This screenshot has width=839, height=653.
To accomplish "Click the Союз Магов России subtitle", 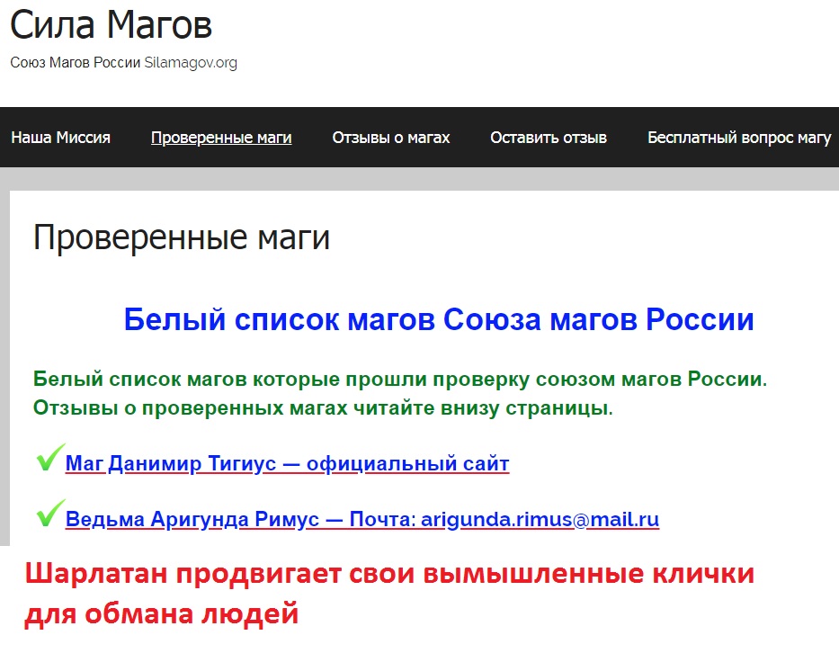I will pyautogui.click(x=75, y=63).
